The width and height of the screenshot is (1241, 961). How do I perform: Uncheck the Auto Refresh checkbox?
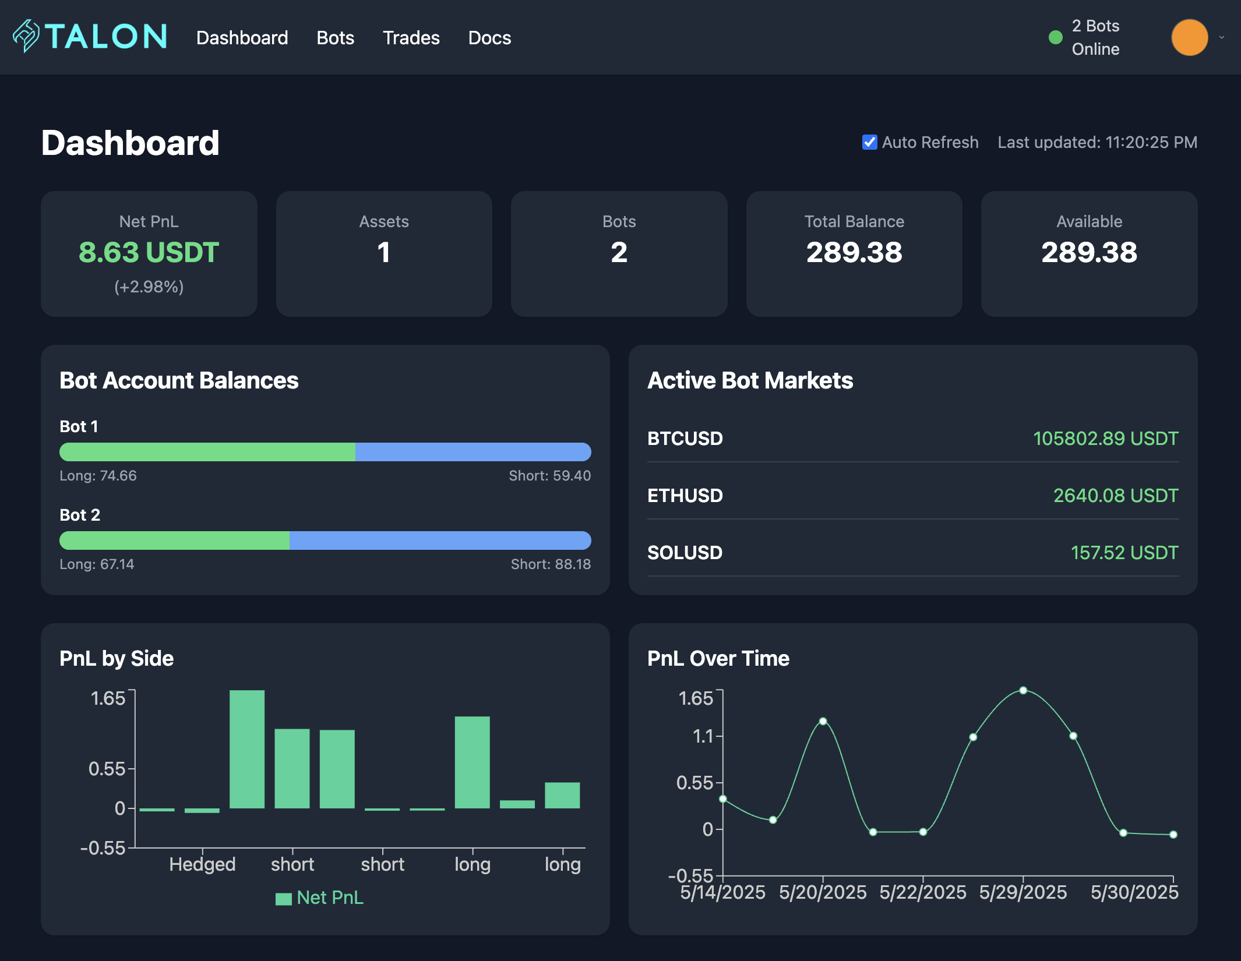(869, 142)
